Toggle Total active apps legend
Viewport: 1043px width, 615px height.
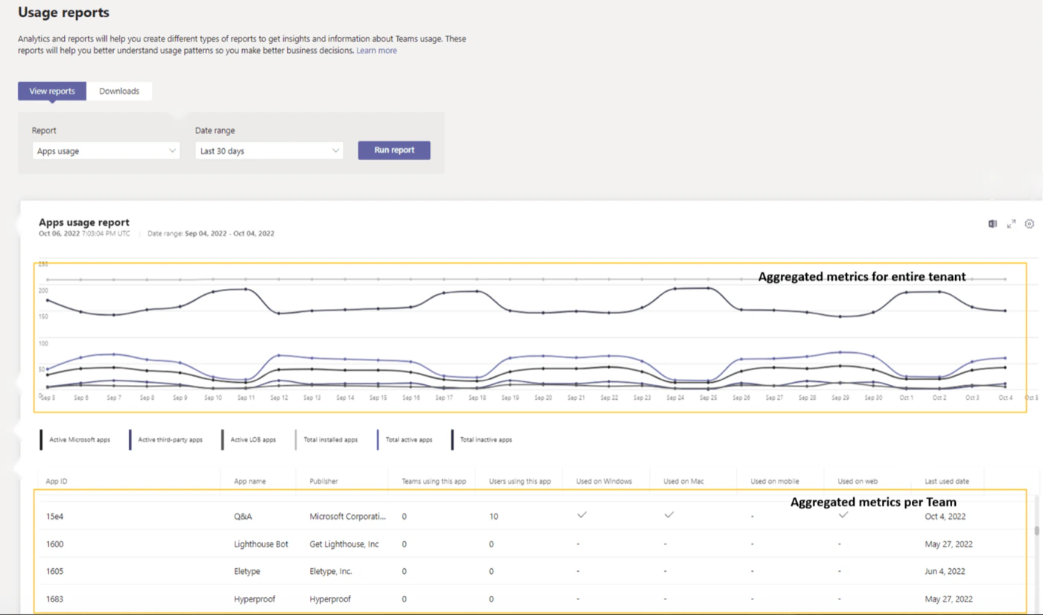tap(405, 440)
